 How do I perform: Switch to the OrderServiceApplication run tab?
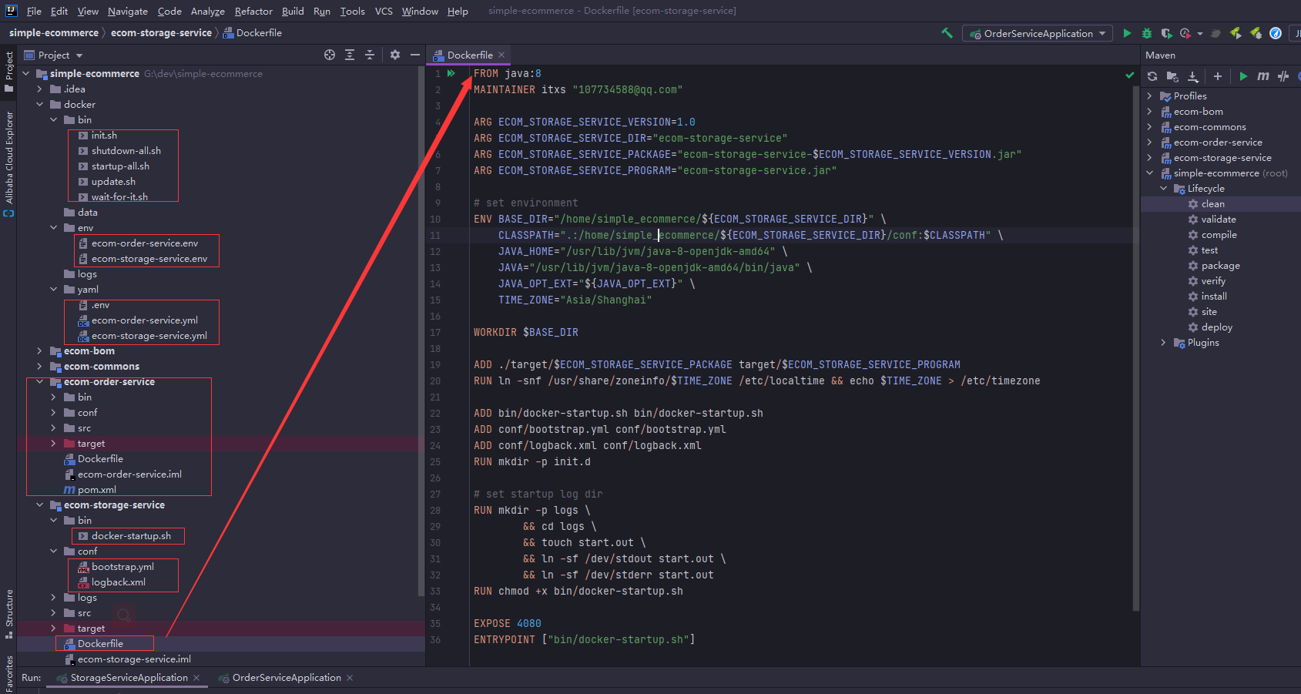[x=287, y=678]
